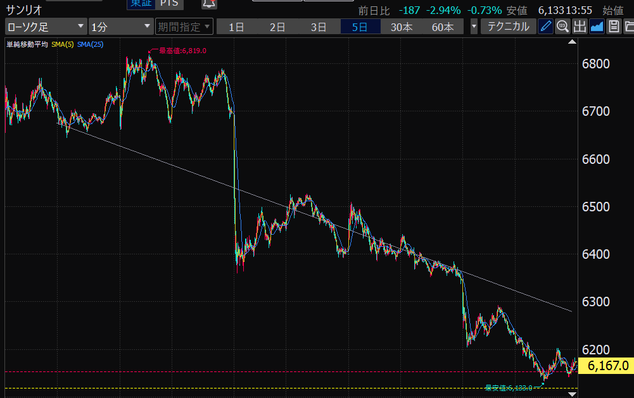Open the ローソク足 chart type dropdown
The width and height of the screenshot is (634, 398).
[46, 27]
